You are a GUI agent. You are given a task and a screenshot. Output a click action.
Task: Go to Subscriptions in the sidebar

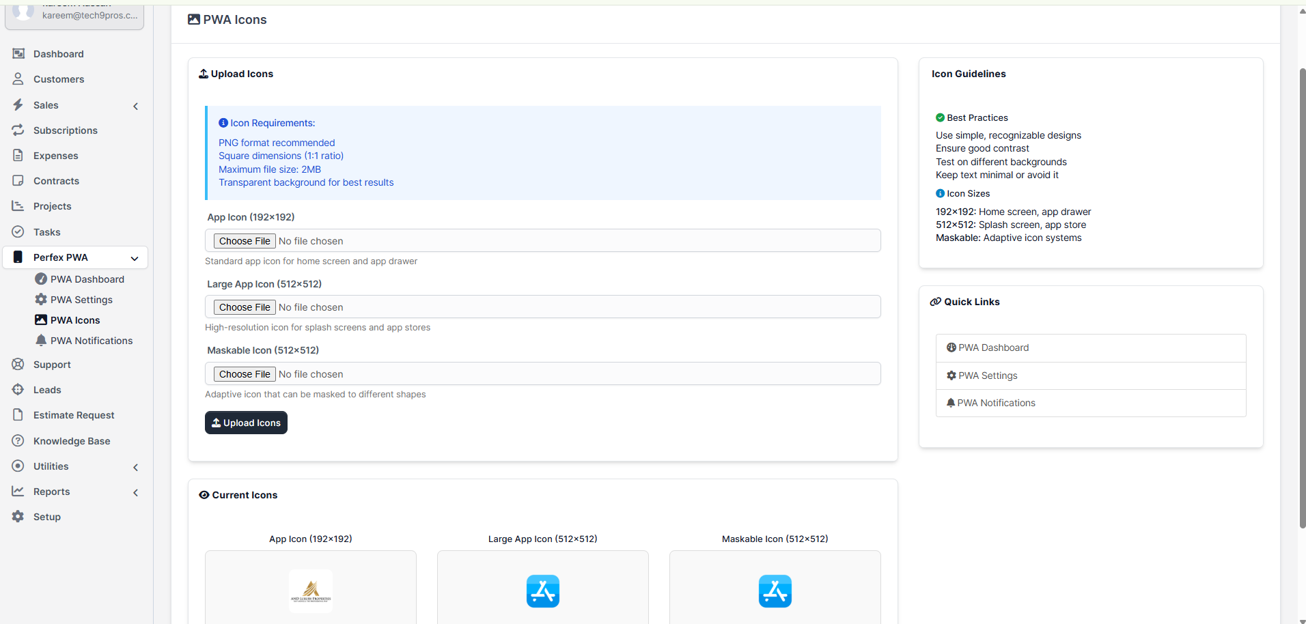[x=75, y=130]
